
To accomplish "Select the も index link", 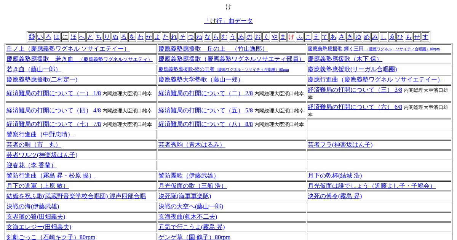I will pos(409,37).
